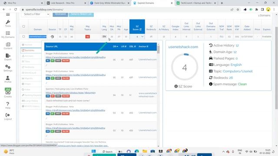Click the SZ Score info icon
The image size is (278, 156).
[x=176, y=86]
